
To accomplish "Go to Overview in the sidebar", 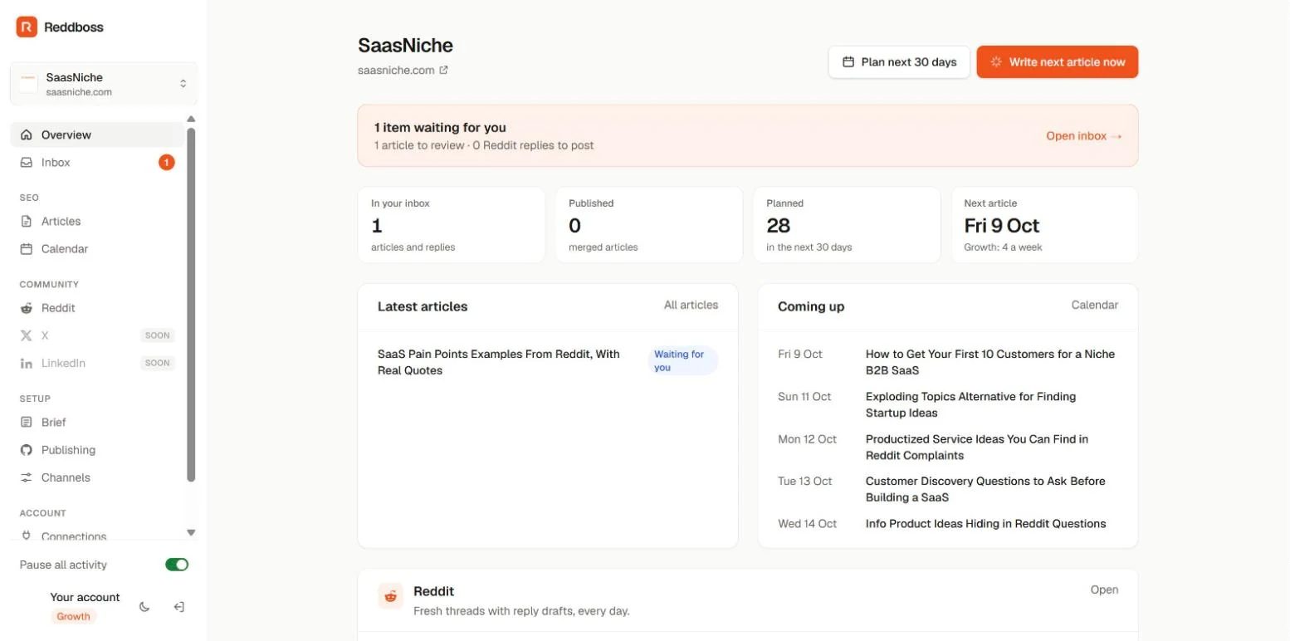I will click(97, 135).
